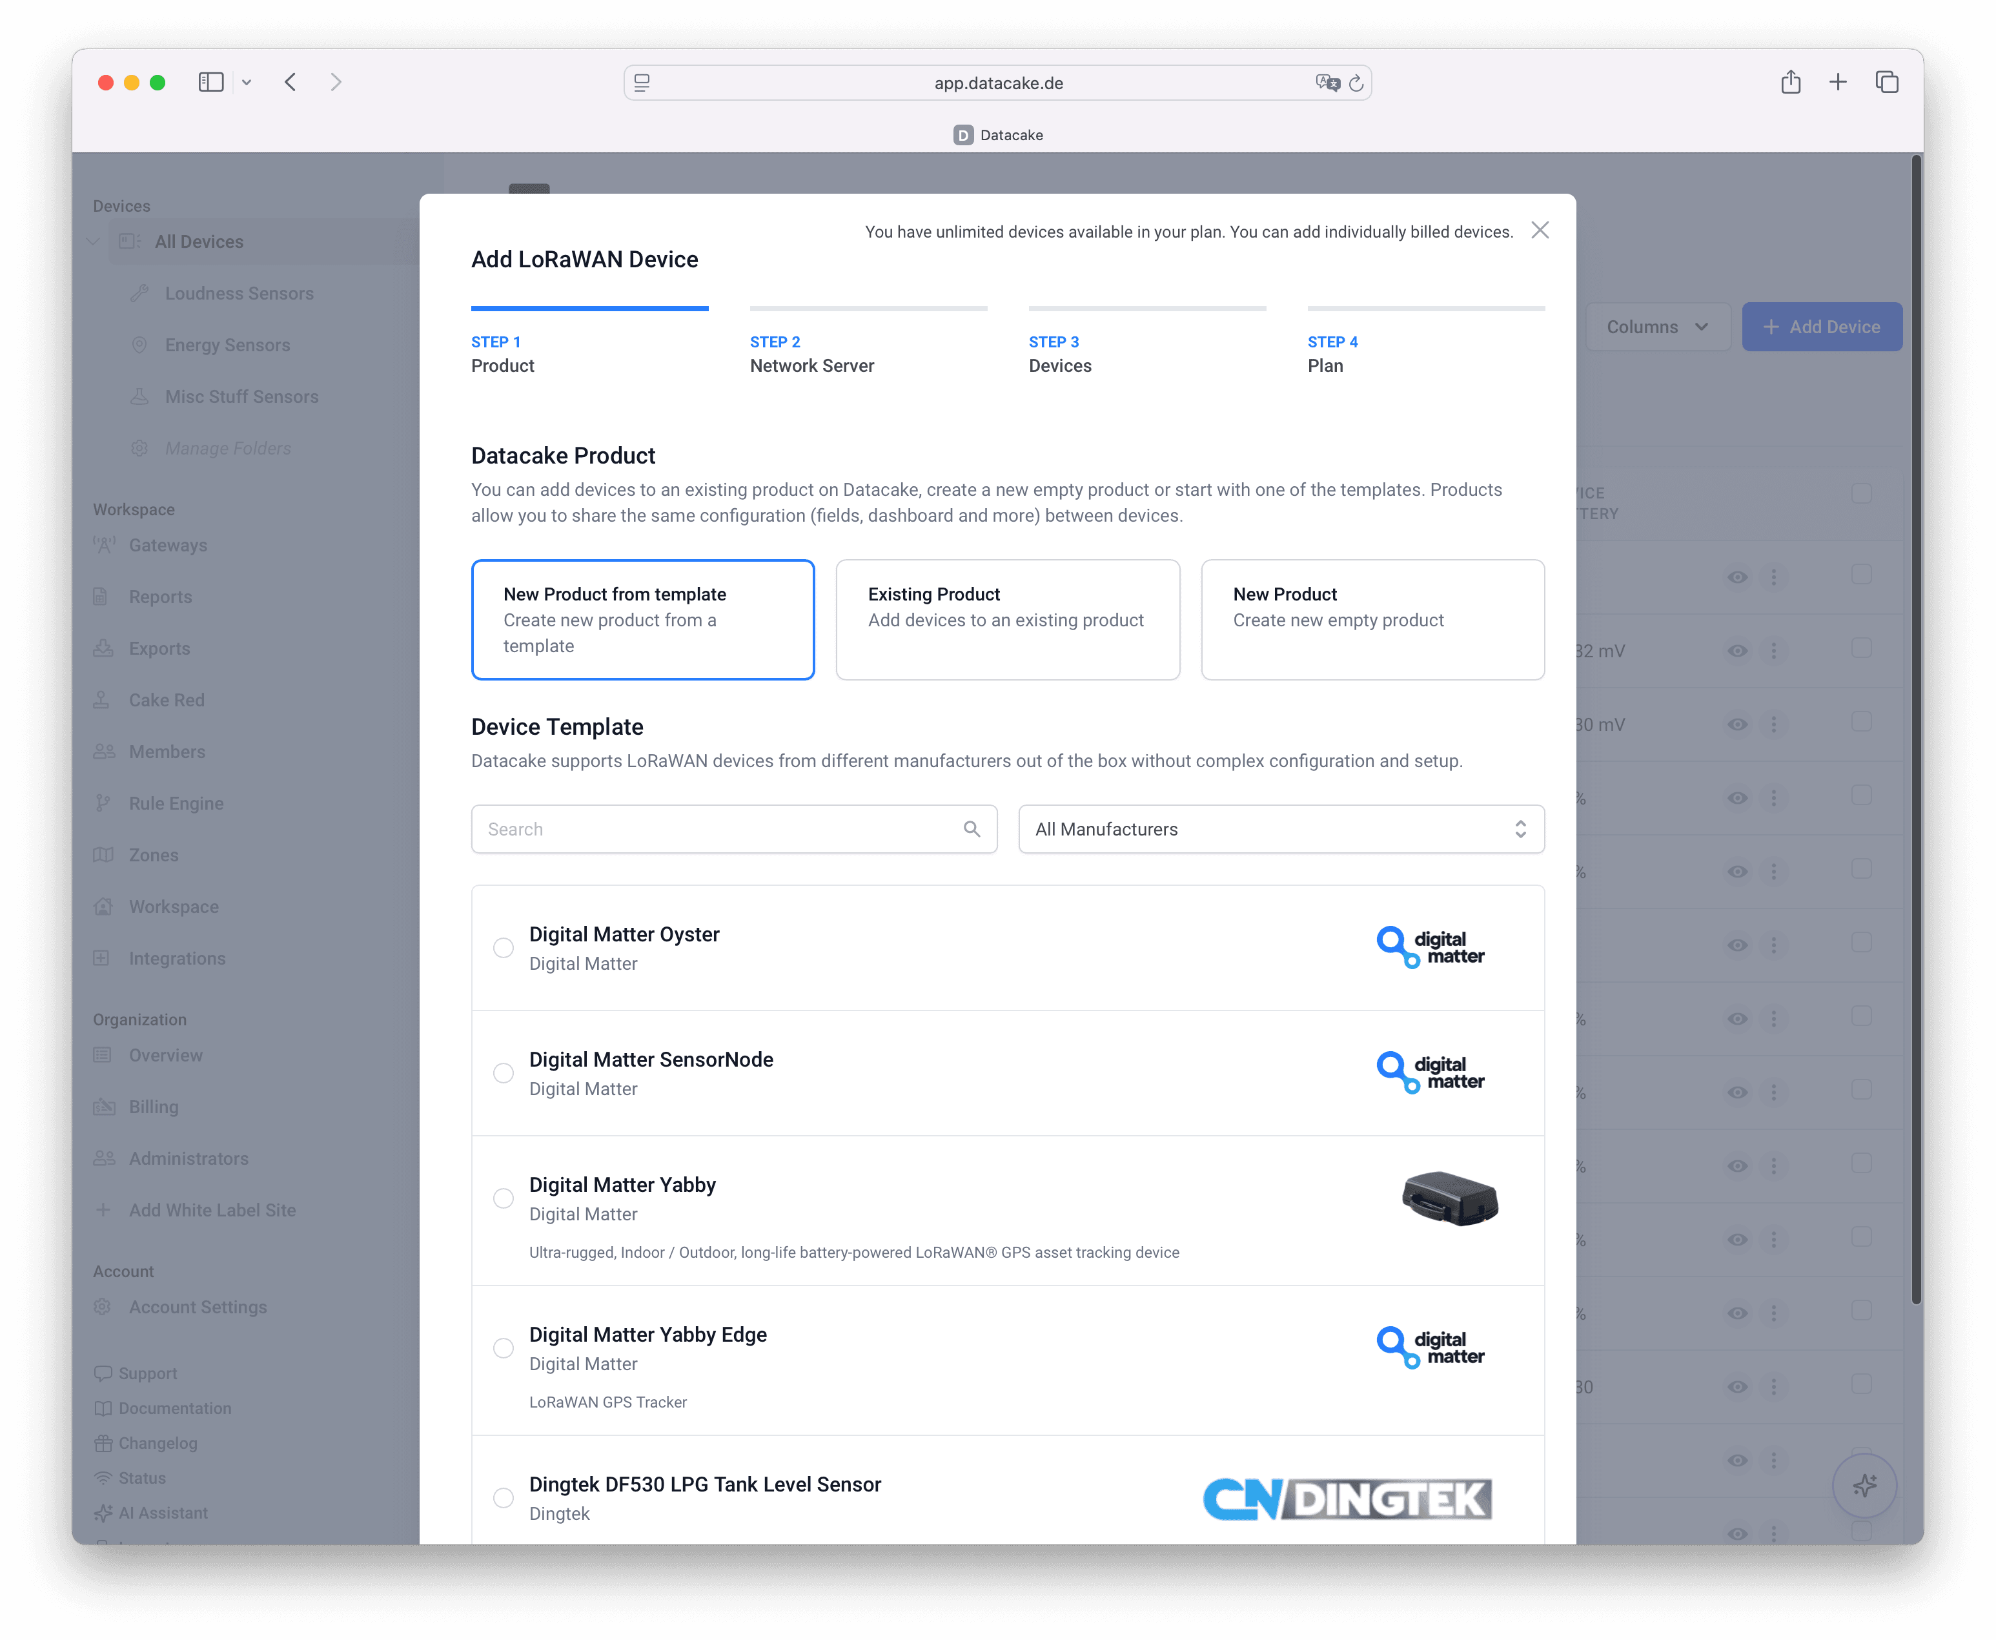Screen dimensions: 1996x1640
Task: Click the plus icon for Add White Label Site
Action: click(x=102, y=1210)
